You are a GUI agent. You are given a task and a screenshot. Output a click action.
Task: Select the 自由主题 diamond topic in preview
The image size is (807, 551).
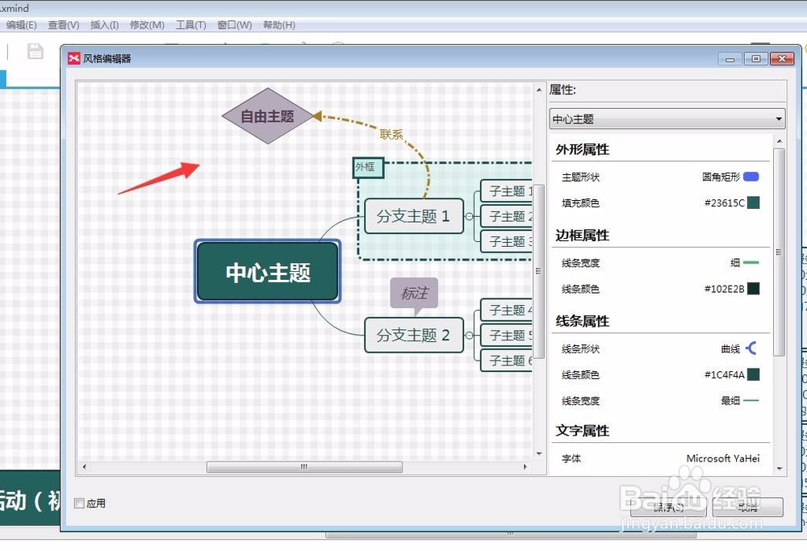pyautogui.click(x=266, y=115)
